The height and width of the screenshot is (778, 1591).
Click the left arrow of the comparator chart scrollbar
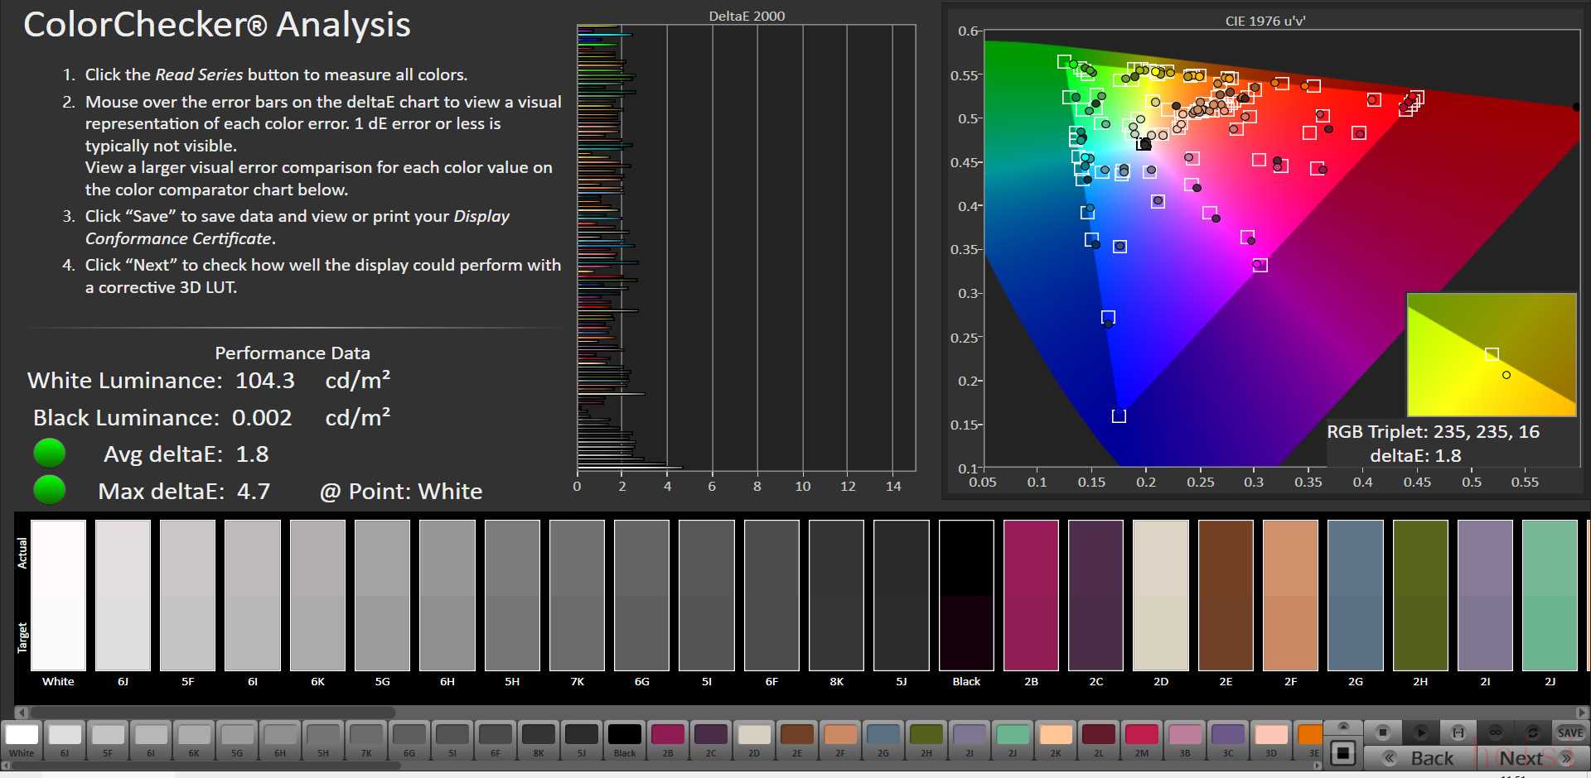click(22, 712)
